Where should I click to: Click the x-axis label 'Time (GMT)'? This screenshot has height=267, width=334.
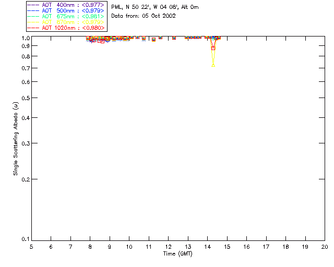click(x=177, y=254)
